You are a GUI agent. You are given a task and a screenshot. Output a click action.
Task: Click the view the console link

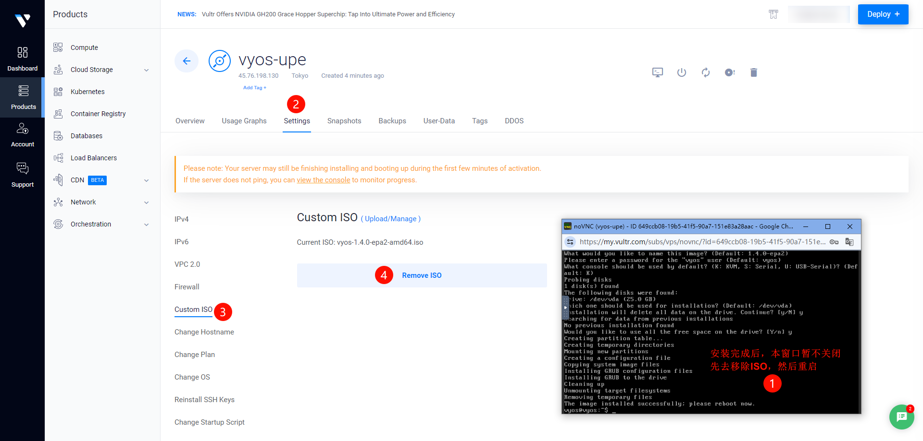point(323,180)
